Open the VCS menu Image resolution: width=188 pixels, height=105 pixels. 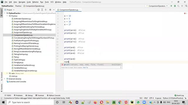click(x=52, y=2)
